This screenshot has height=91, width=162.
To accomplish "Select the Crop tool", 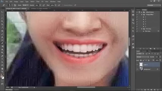I will pos(2,25).
